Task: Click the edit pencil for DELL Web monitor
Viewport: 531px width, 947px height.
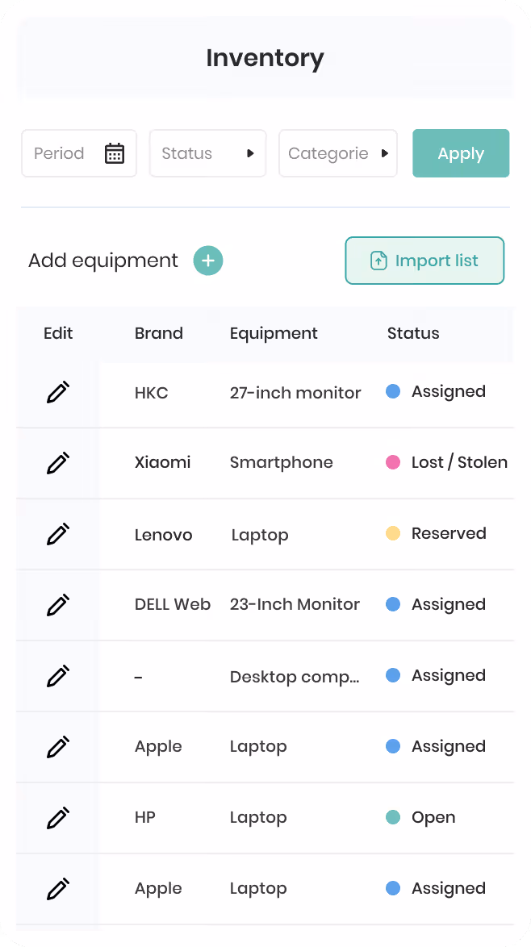Action: [58, 604]
